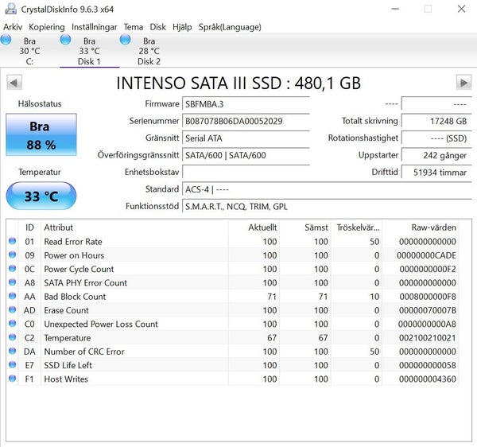Click the Funktionsstöd field with S.M.A.R.T.

coord(327,206)
